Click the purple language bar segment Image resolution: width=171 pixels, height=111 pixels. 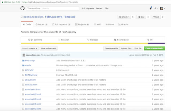pos(156,43)
